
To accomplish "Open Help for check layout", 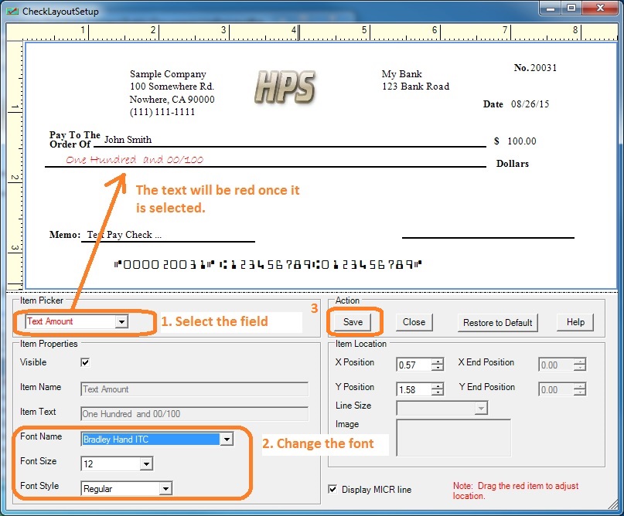I will point(575,322).
